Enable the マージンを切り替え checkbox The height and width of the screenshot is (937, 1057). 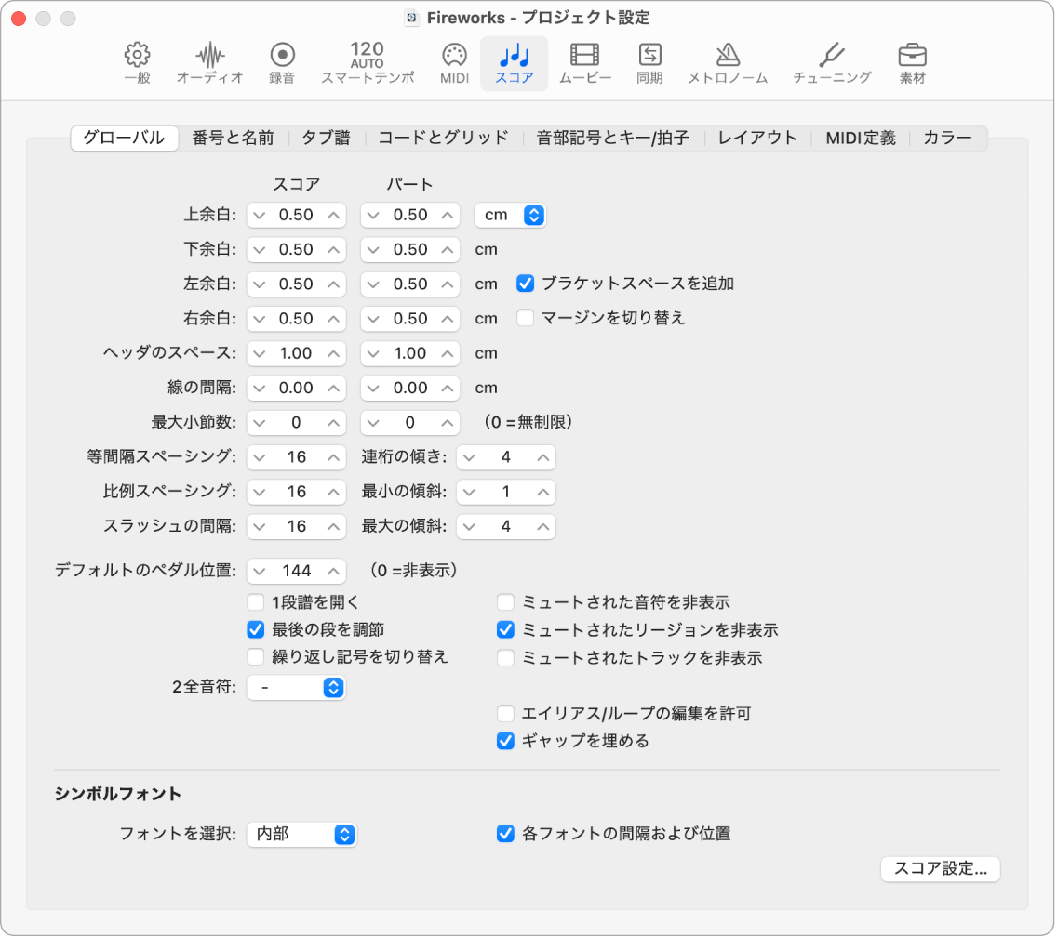coord(526,318)
